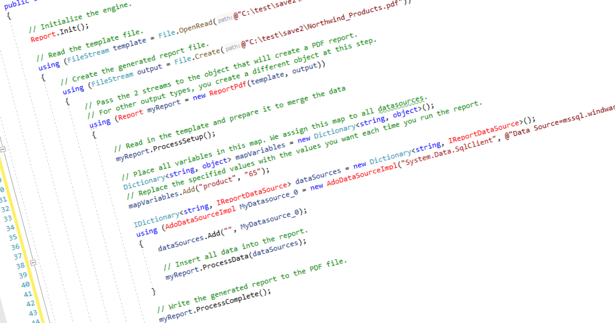Click the 'MyDatasource_0' variable in using statement
Screen dimensions: 615x323
269,199
